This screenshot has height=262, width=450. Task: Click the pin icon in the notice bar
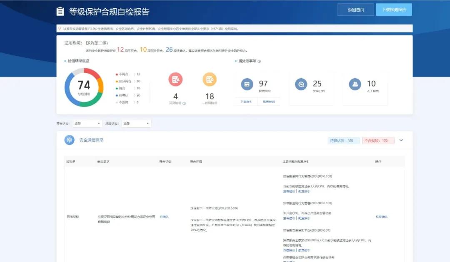(60, 28)
